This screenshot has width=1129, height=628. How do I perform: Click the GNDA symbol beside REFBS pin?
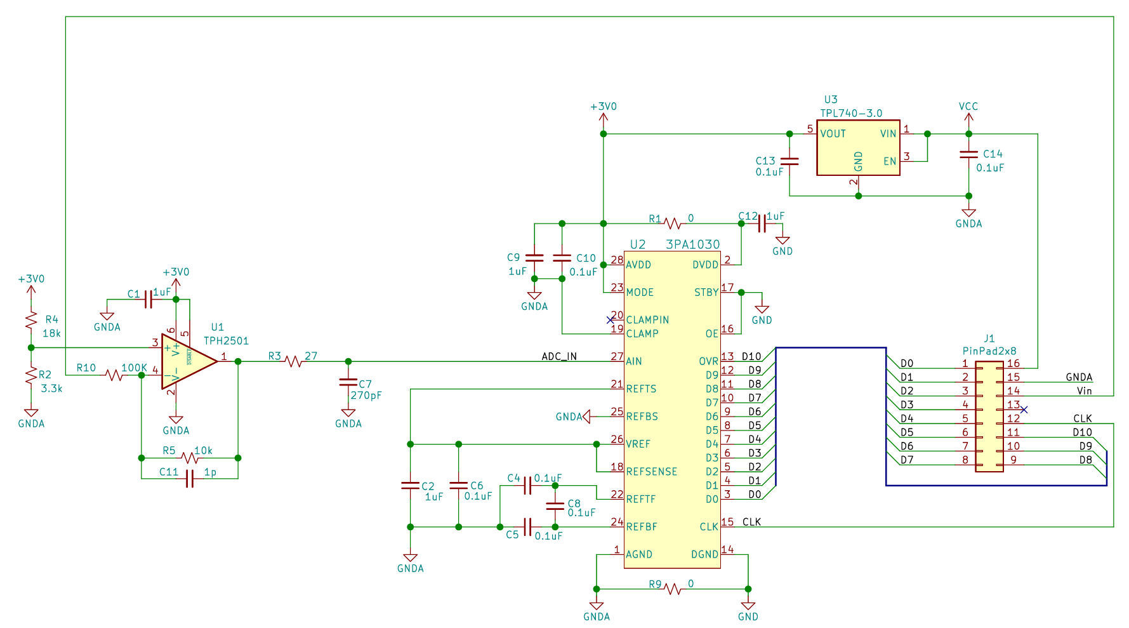[586, 417]
